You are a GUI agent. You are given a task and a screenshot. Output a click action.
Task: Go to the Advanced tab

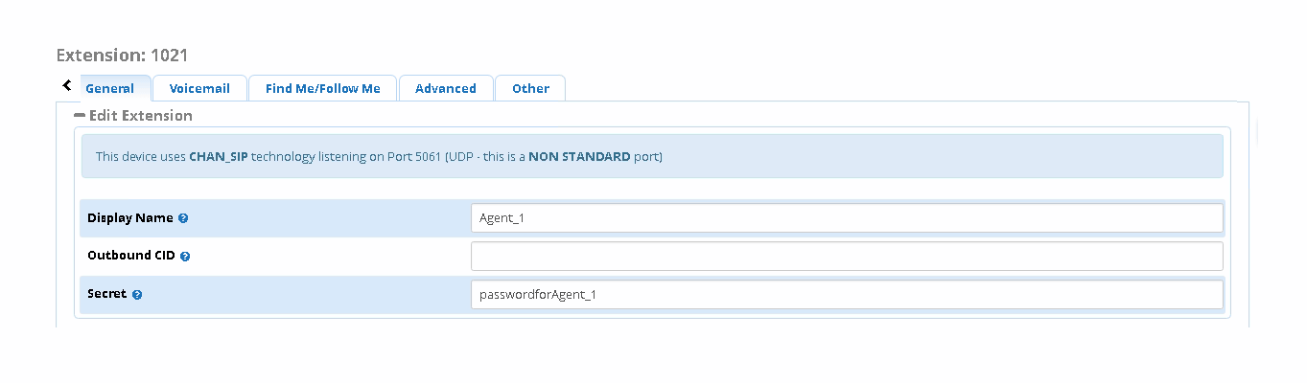click(x=446, y=88)
